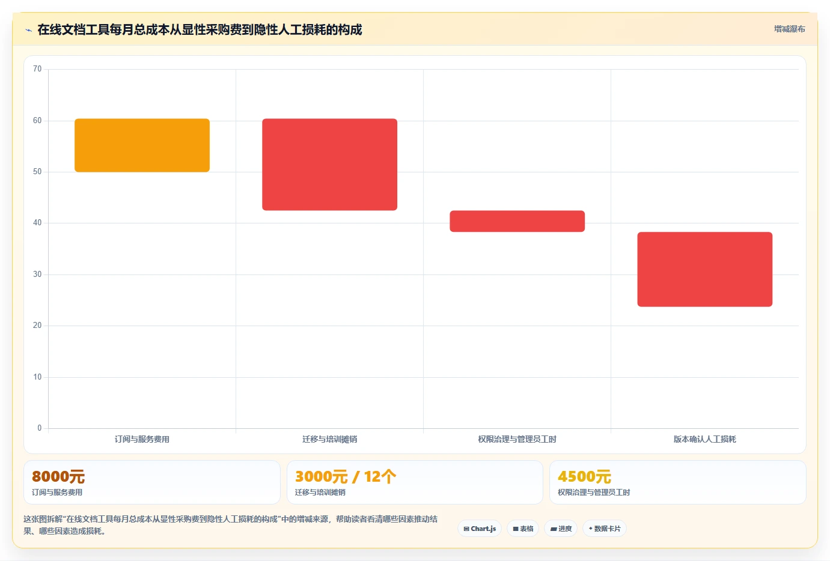The width and height of the screenshot is (830, 561).
Task: Click the 表格 tag chip
Action: 523,529
